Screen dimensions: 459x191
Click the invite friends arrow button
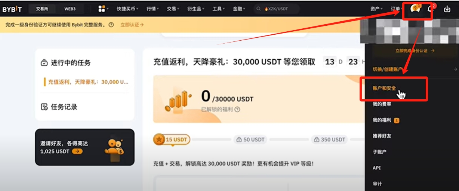tap(77, 151)
